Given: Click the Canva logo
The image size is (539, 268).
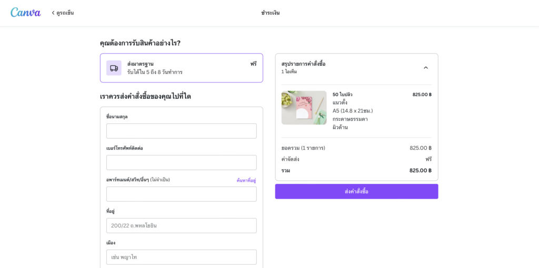Looking at the screenshot, I should [25, 13].
